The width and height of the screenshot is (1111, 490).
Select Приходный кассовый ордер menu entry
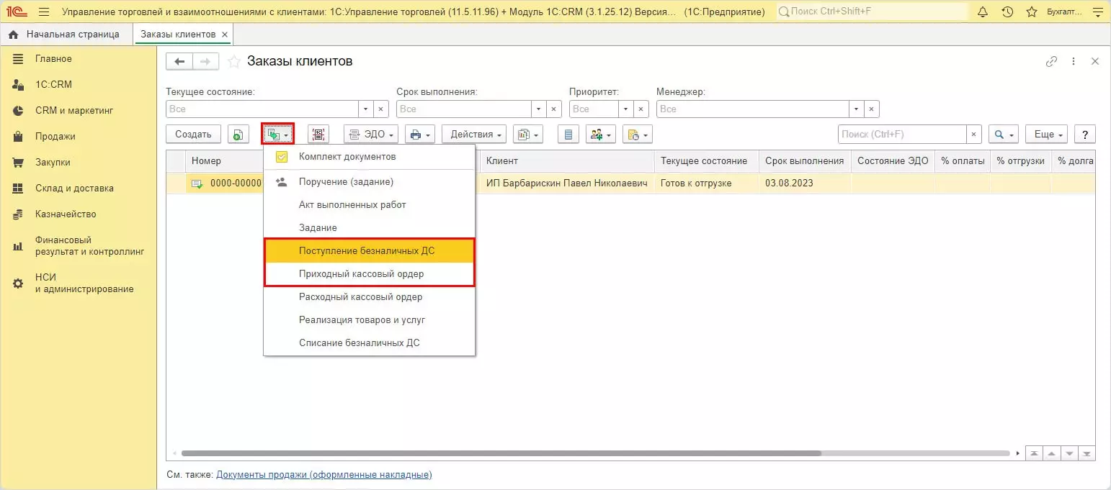click(x=369, y=274)
